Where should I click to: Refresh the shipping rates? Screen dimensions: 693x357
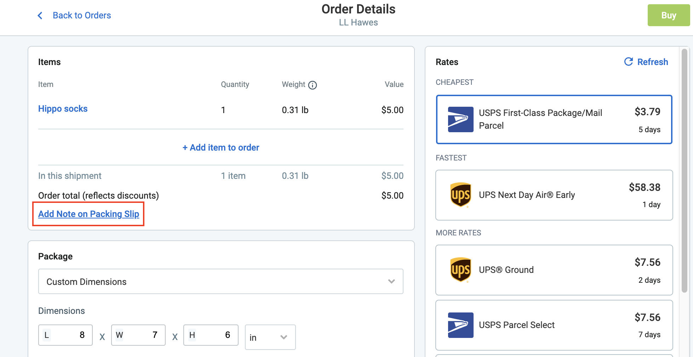click(x=646, y=62)
